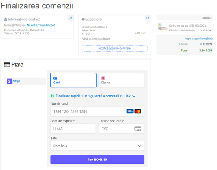
Task: Click the Finalizarea comenzii page heading
Action: click(37, 6)
